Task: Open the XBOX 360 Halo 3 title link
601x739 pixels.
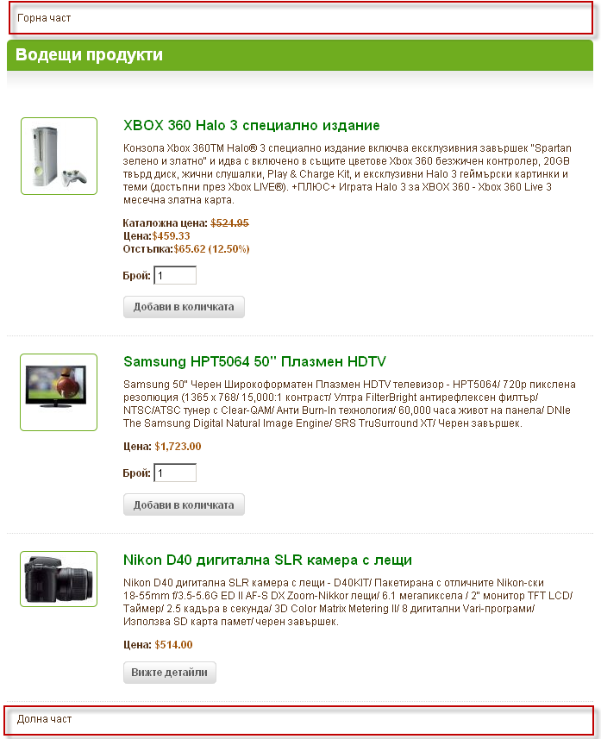Action: pyautogui.click(x=251, y=125)
